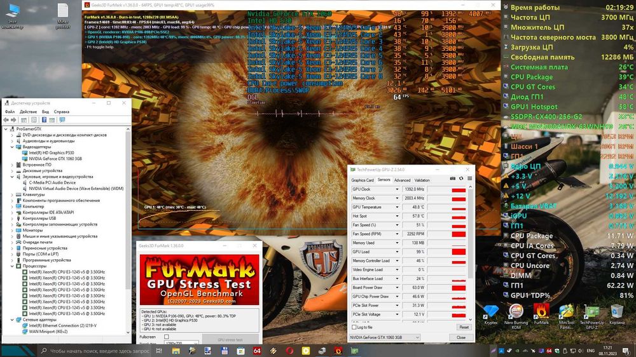
Task: Open the Файл menu in Device Manager
Action: click(10, 112)
